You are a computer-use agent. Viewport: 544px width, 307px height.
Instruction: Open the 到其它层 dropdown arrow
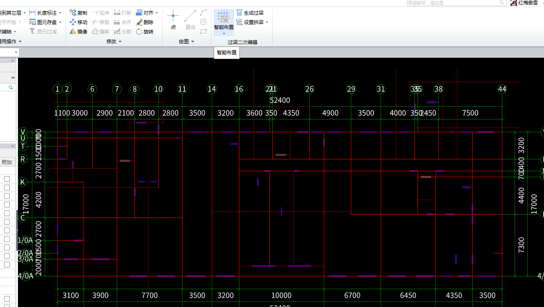[x=24, y=13]
